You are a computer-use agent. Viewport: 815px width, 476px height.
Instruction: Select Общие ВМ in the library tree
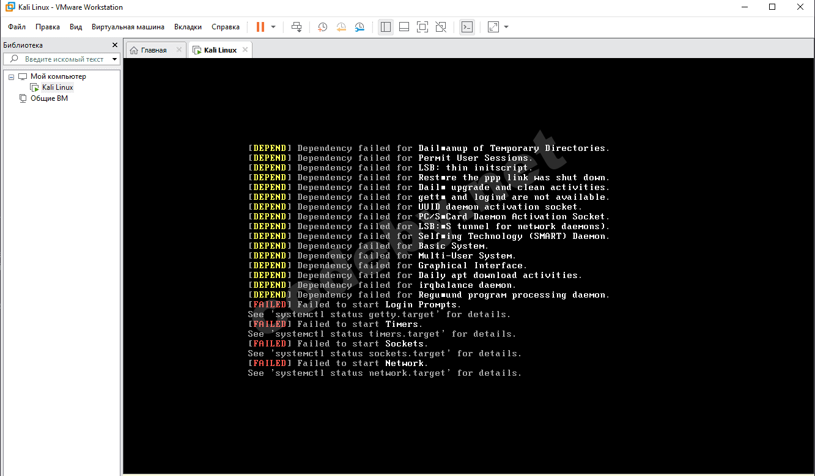tap(49, 98)
